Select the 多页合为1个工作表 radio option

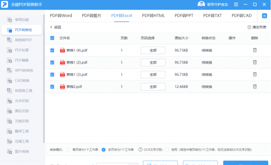click(103, 150)
